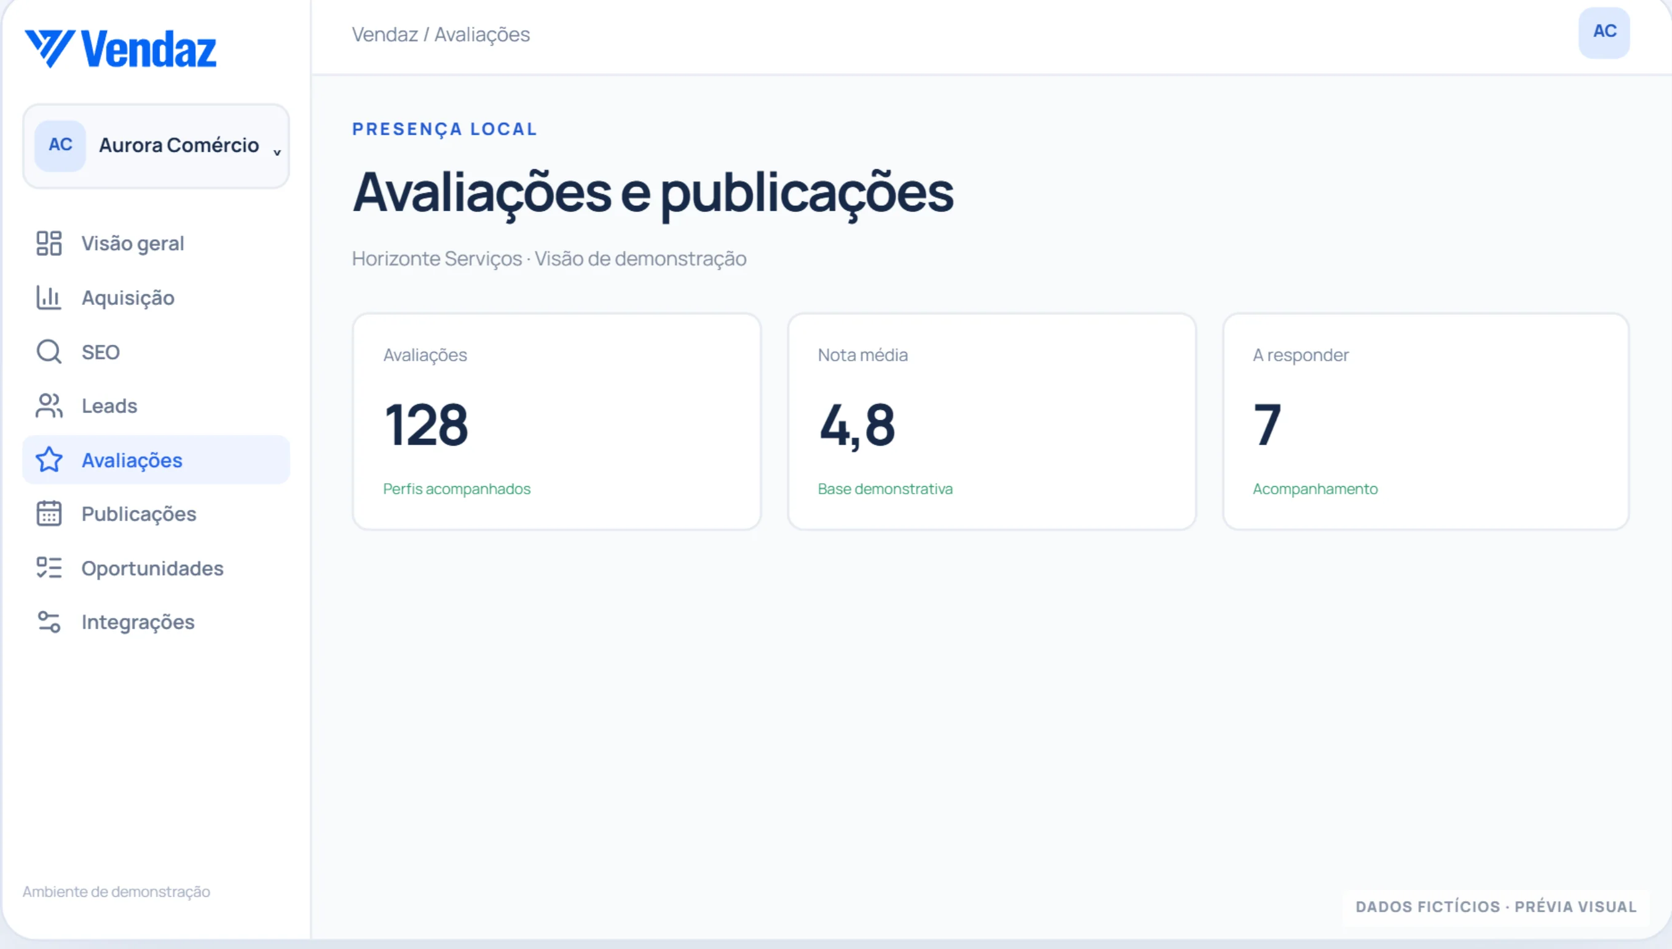Click the Ambiente de demonstração footer text
Viewport: 1672px width, 949px height.
116,892
